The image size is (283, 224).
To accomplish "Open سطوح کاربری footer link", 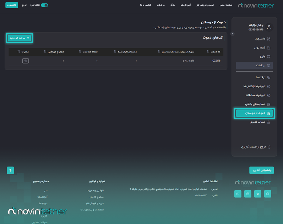I will pyautogui.click(x=97, y=197).
